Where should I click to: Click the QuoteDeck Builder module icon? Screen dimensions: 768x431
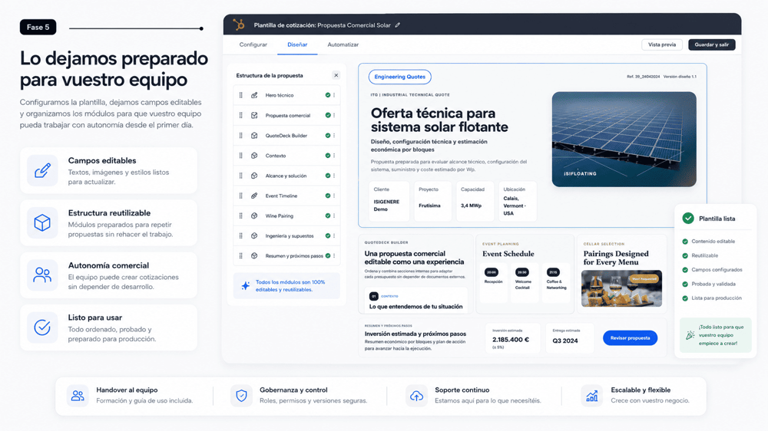pyautogui.click(x=254, y=136)
